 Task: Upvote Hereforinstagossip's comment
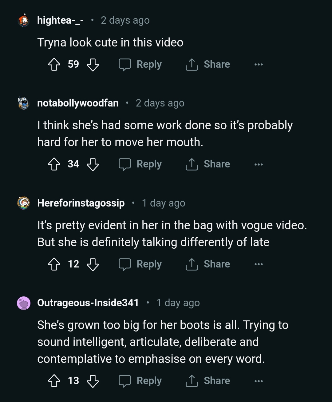[x=54, y=264]
